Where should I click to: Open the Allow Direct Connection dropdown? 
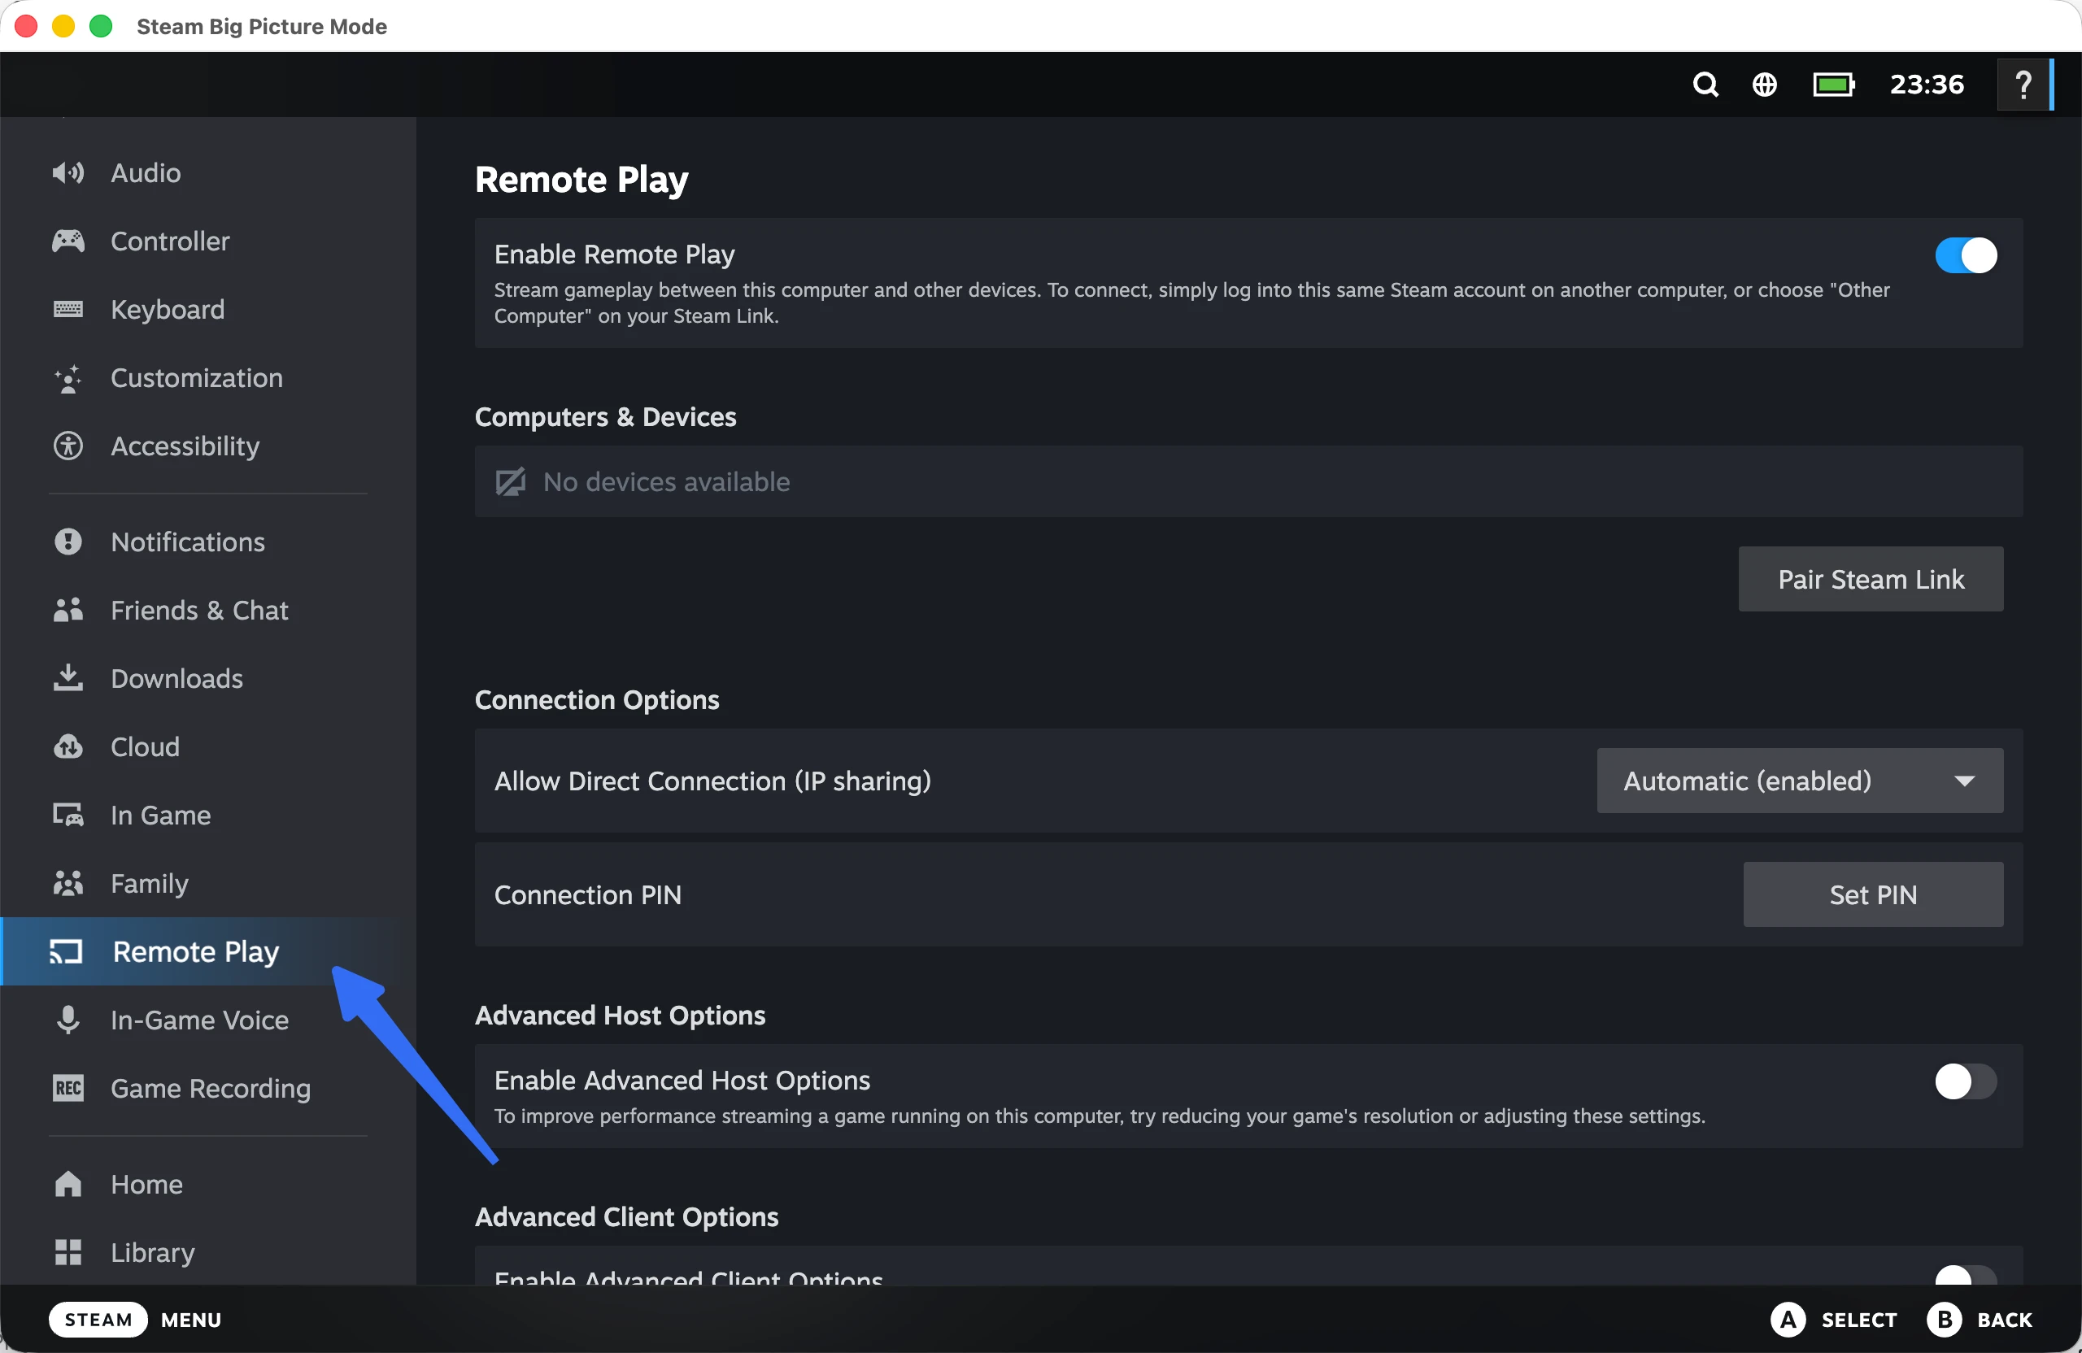[x=1800, y=780]
